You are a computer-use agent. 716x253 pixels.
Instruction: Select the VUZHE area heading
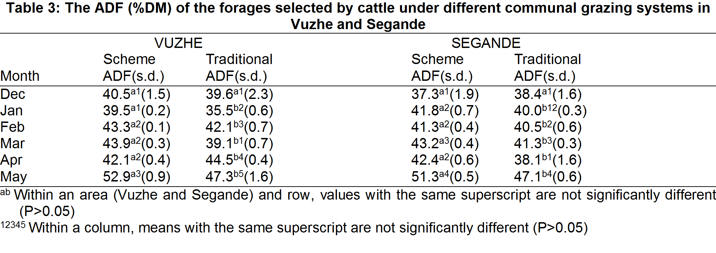[178, 43]
